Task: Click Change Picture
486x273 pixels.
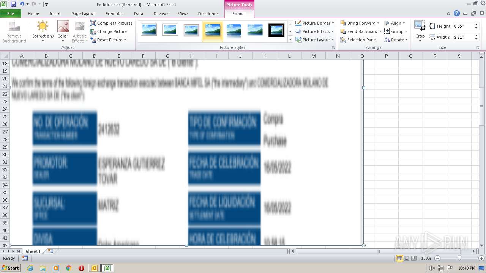Action: click(109, 31)
